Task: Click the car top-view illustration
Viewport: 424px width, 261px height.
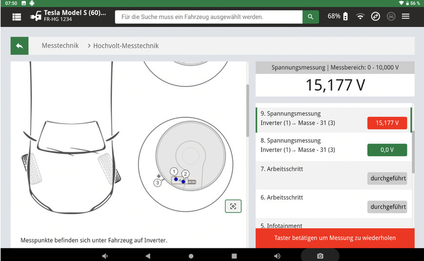Action: click(x=71, y=138)
